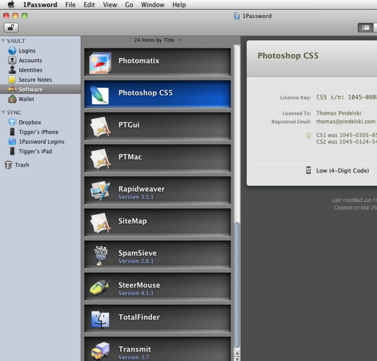Select the Rapidweaver list title
This screenshot has height=361, width=377.
click(x=141, y=189)
